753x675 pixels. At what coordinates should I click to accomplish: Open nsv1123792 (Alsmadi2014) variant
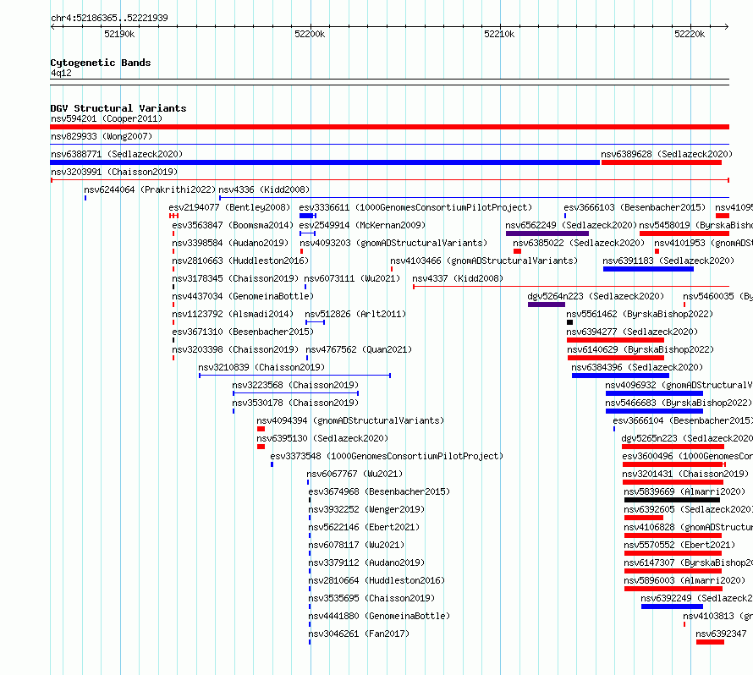point(233,314)
